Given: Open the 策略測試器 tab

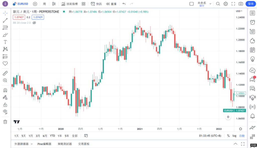Looking at the screenshot, I should pos(65,144).
